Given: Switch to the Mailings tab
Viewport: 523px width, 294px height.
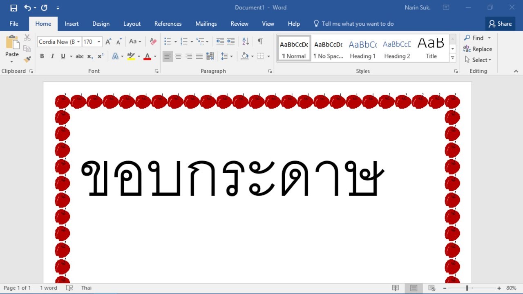Looking at the screenshot, I should (206, 24).
